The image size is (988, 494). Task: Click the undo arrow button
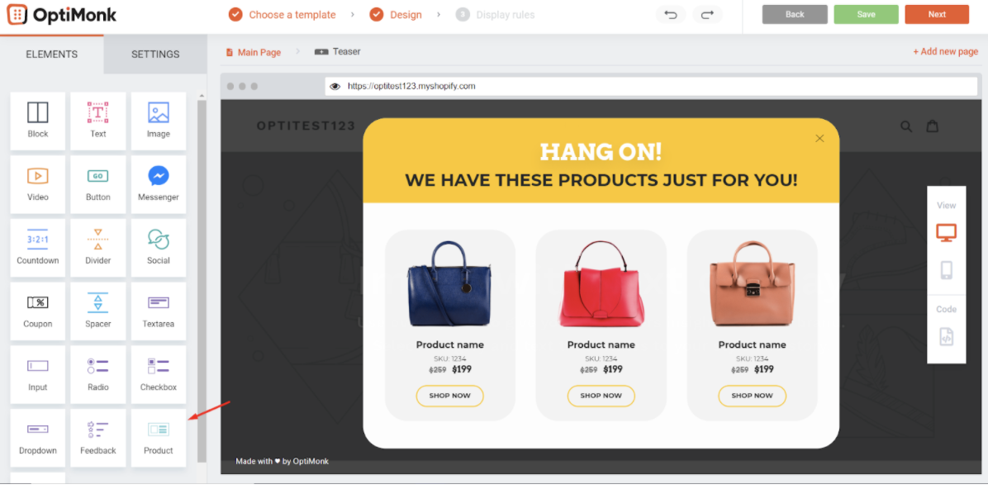click(x=671, y=15)
